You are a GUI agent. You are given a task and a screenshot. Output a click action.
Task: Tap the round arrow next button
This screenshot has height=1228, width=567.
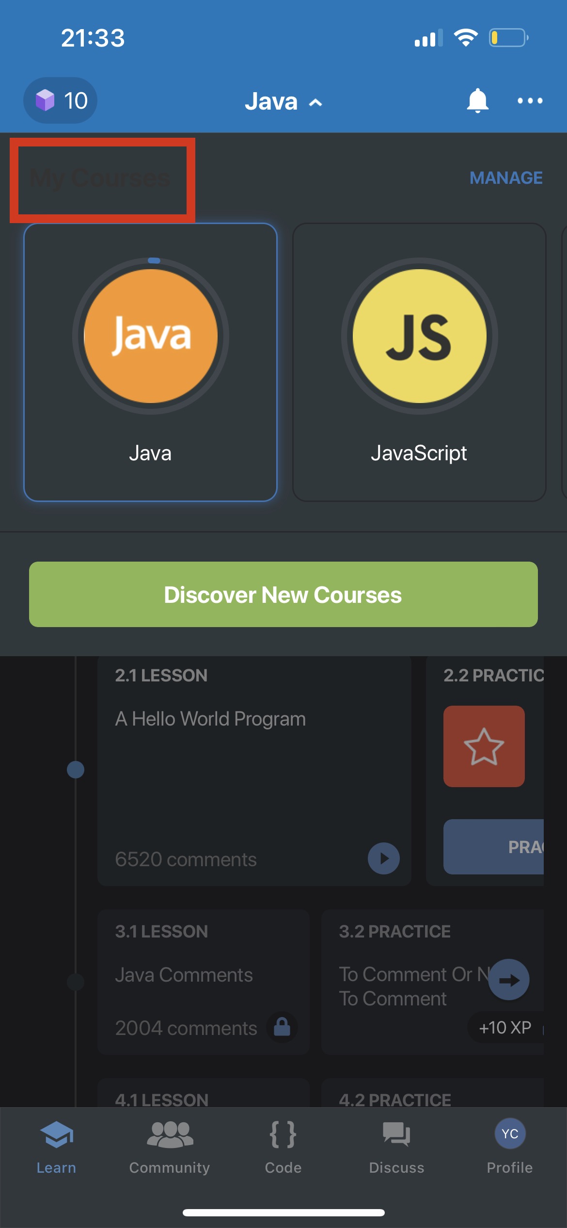coord(509,980)
